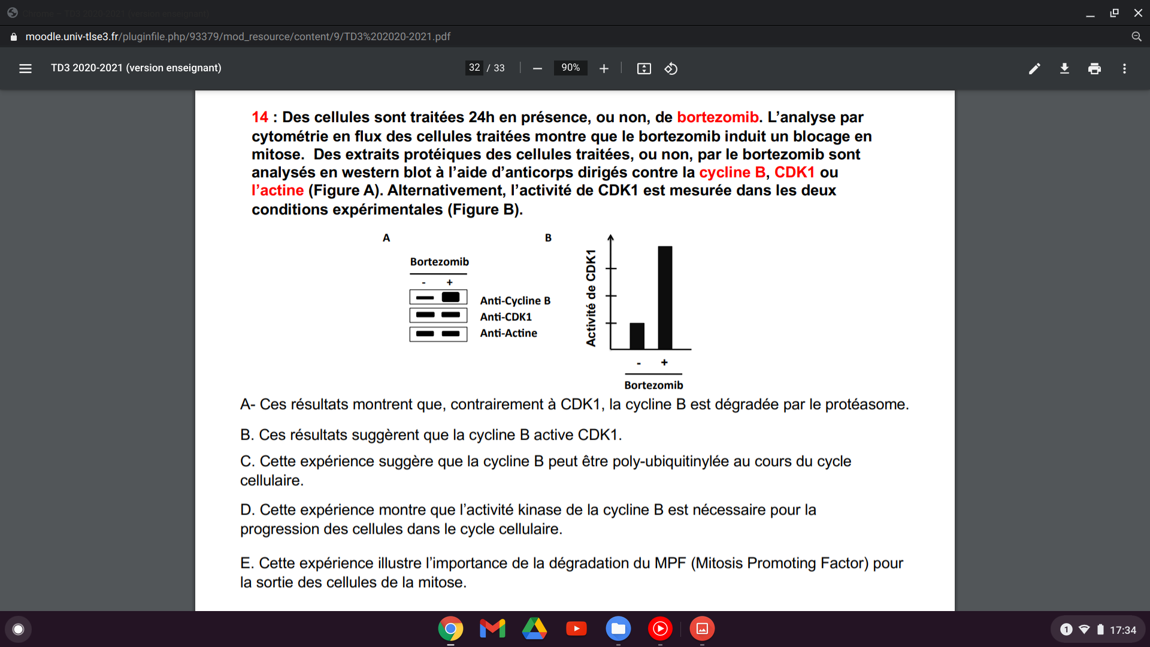
Task: Click the zoom out minus button
Action: (537, 68)
